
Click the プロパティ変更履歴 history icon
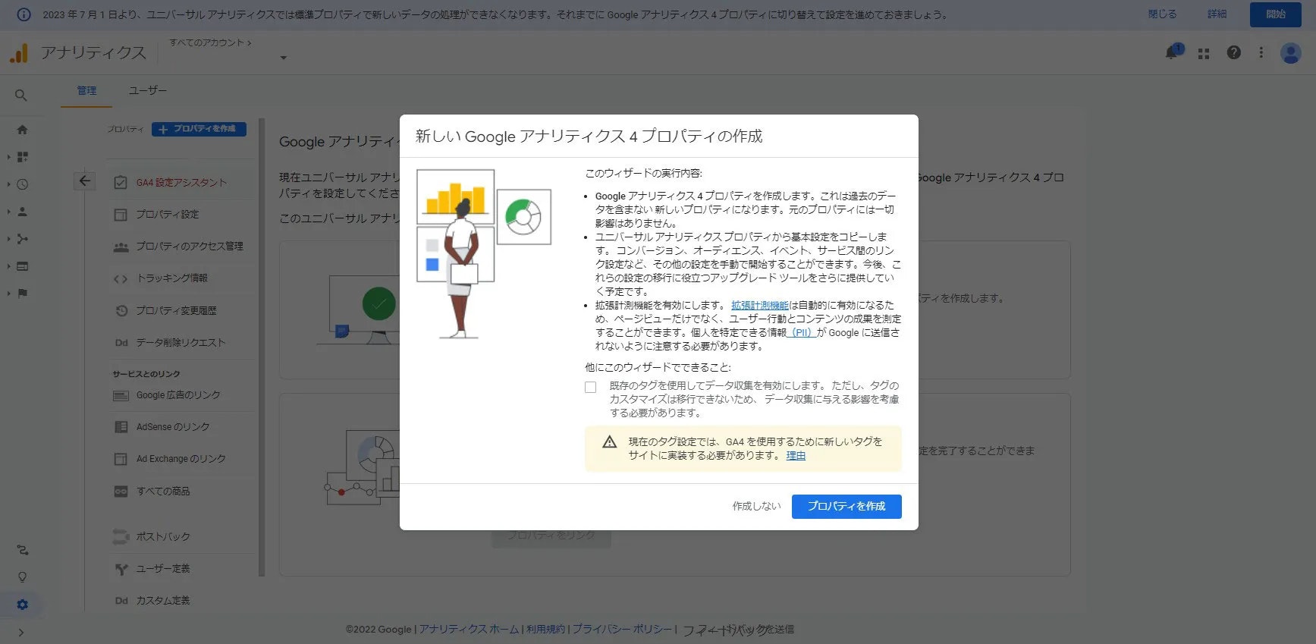(121, 310)
